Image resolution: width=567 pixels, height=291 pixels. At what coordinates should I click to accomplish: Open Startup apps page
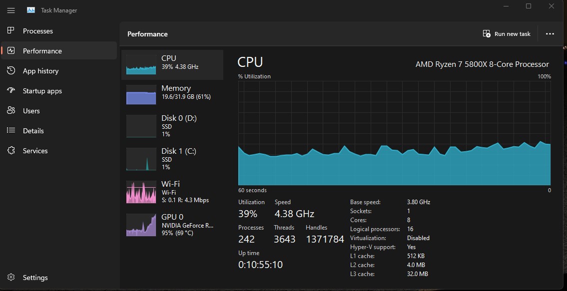[42, 91]
